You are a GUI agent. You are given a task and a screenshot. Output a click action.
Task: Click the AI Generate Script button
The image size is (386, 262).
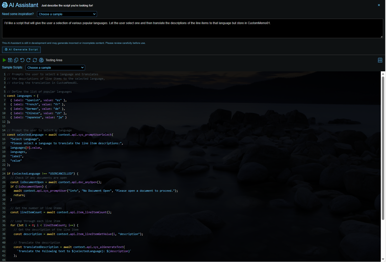21,50
